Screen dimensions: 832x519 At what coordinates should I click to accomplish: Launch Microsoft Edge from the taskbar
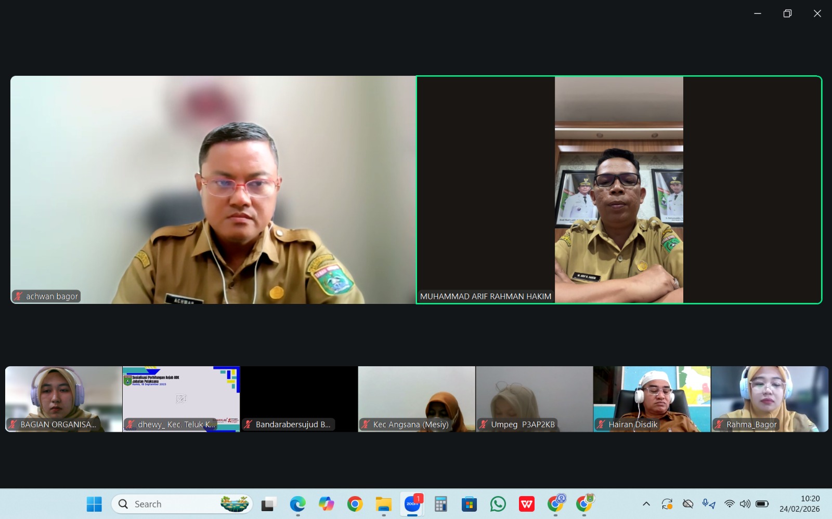tap(298, 504)
